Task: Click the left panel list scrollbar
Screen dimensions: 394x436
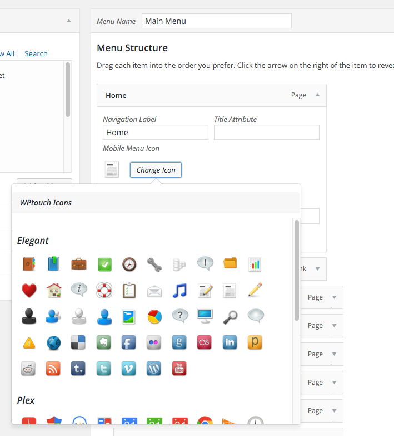Action: 68,90
